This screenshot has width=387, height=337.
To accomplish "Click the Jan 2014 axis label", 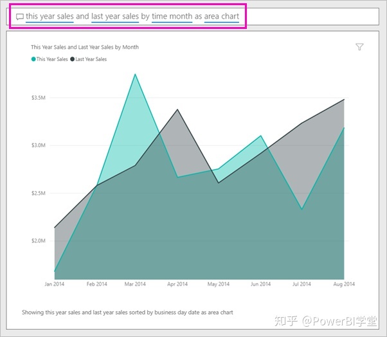I will tap(54, 284).
